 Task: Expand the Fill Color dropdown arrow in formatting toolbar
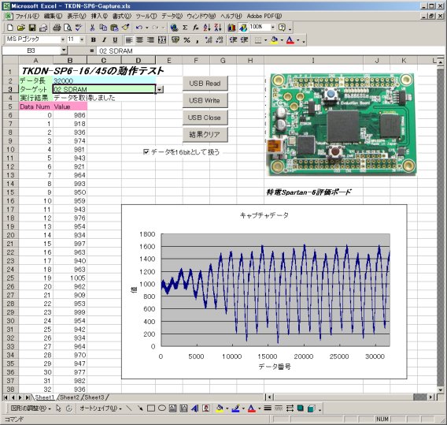click(282, 40)
